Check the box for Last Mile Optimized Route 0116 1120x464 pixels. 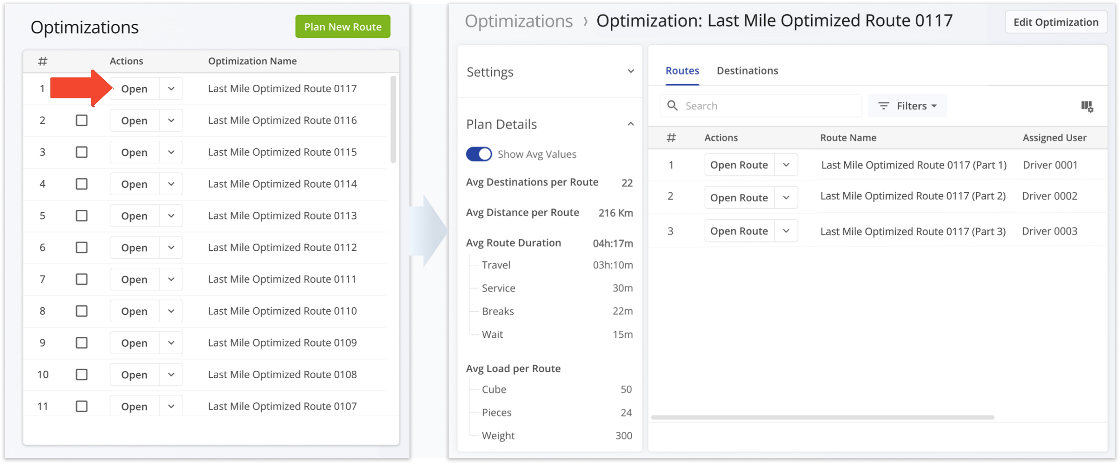tap(82, 121)
